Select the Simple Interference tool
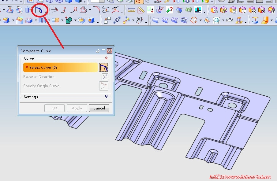Screen dimensions: 277x181 [x=198, y=10]
